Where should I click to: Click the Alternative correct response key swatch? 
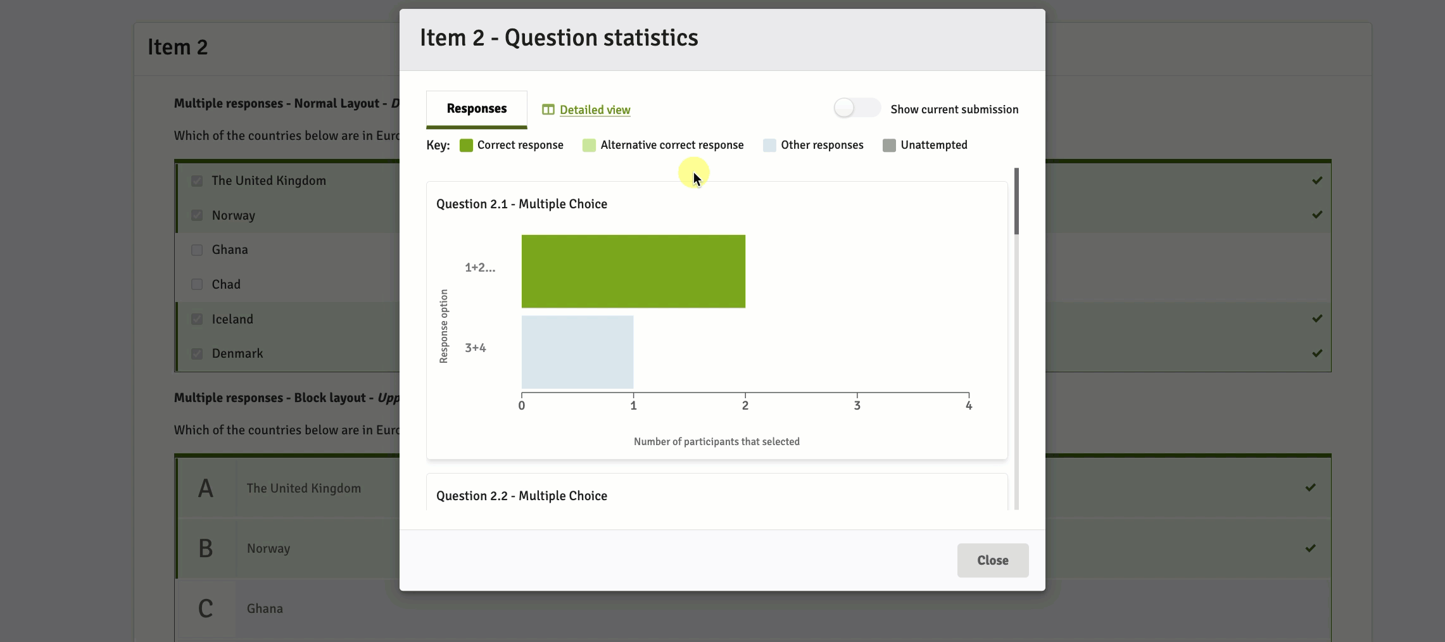(x=589, y=146)
